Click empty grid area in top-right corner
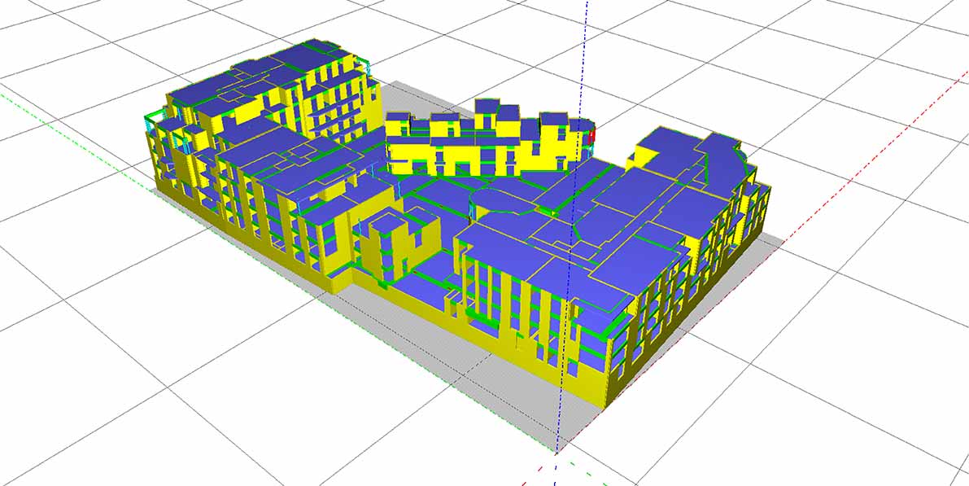Image resolution: width=969 pixels, height=486 pixels. tap(895, 41)
